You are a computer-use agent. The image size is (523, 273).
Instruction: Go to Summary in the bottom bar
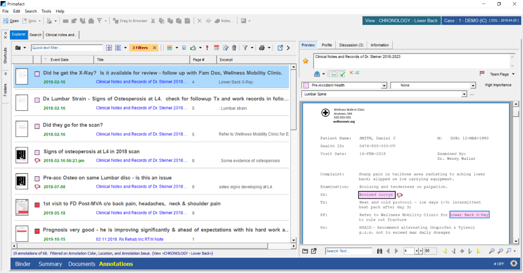pyautogui.click(x=50, y=264)
